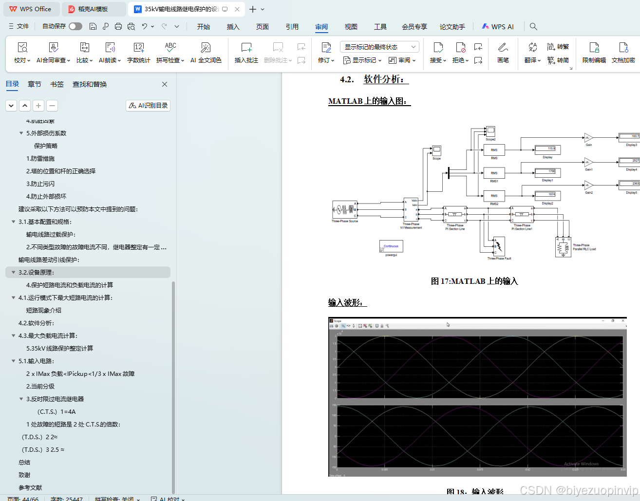Click the Undo arrow icon

(145, 26)
